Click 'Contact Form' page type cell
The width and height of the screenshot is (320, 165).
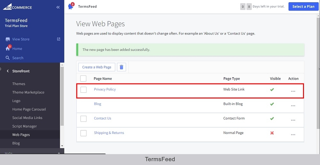(234, 118)
